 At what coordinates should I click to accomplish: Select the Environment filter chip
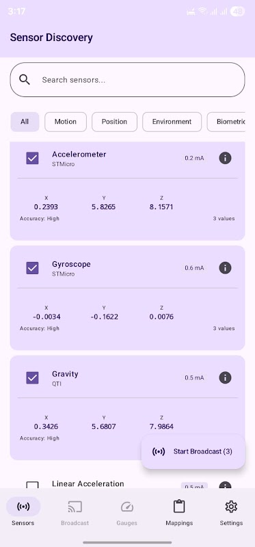tap(172, 122)
